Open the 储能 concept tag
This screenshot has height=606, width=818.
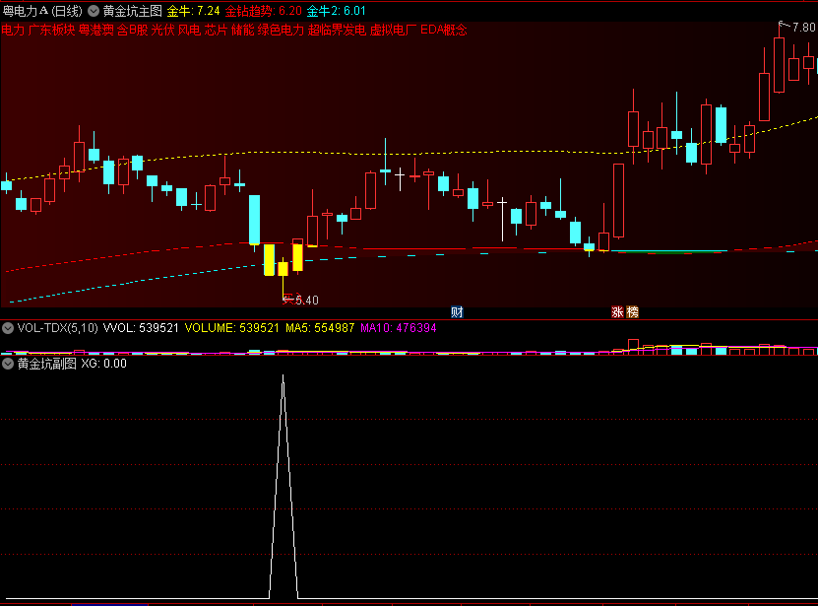click(242, 31)
